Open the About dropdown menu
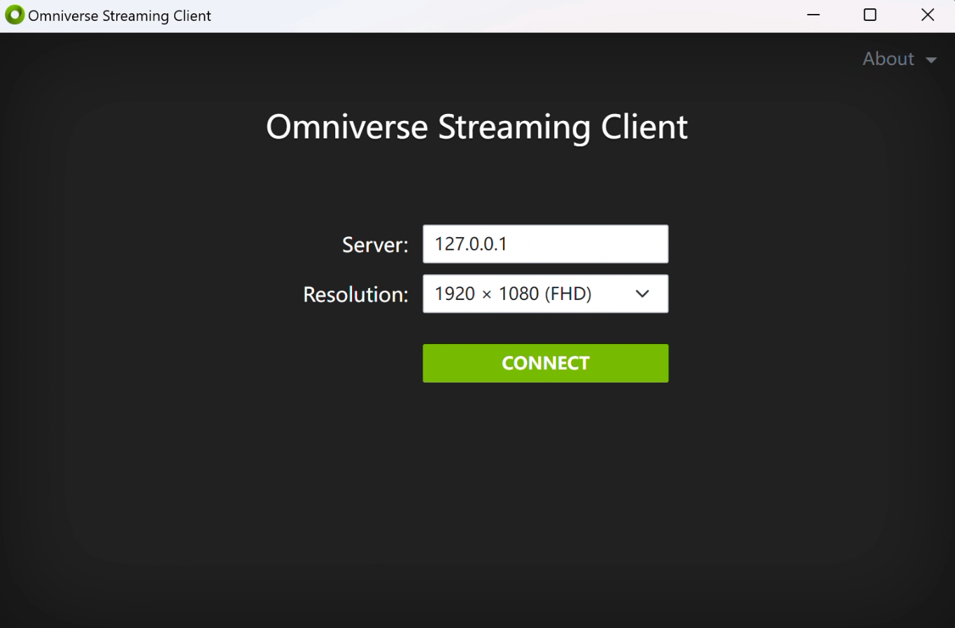Viewport: 955px width, 628px height. (899, 59)
